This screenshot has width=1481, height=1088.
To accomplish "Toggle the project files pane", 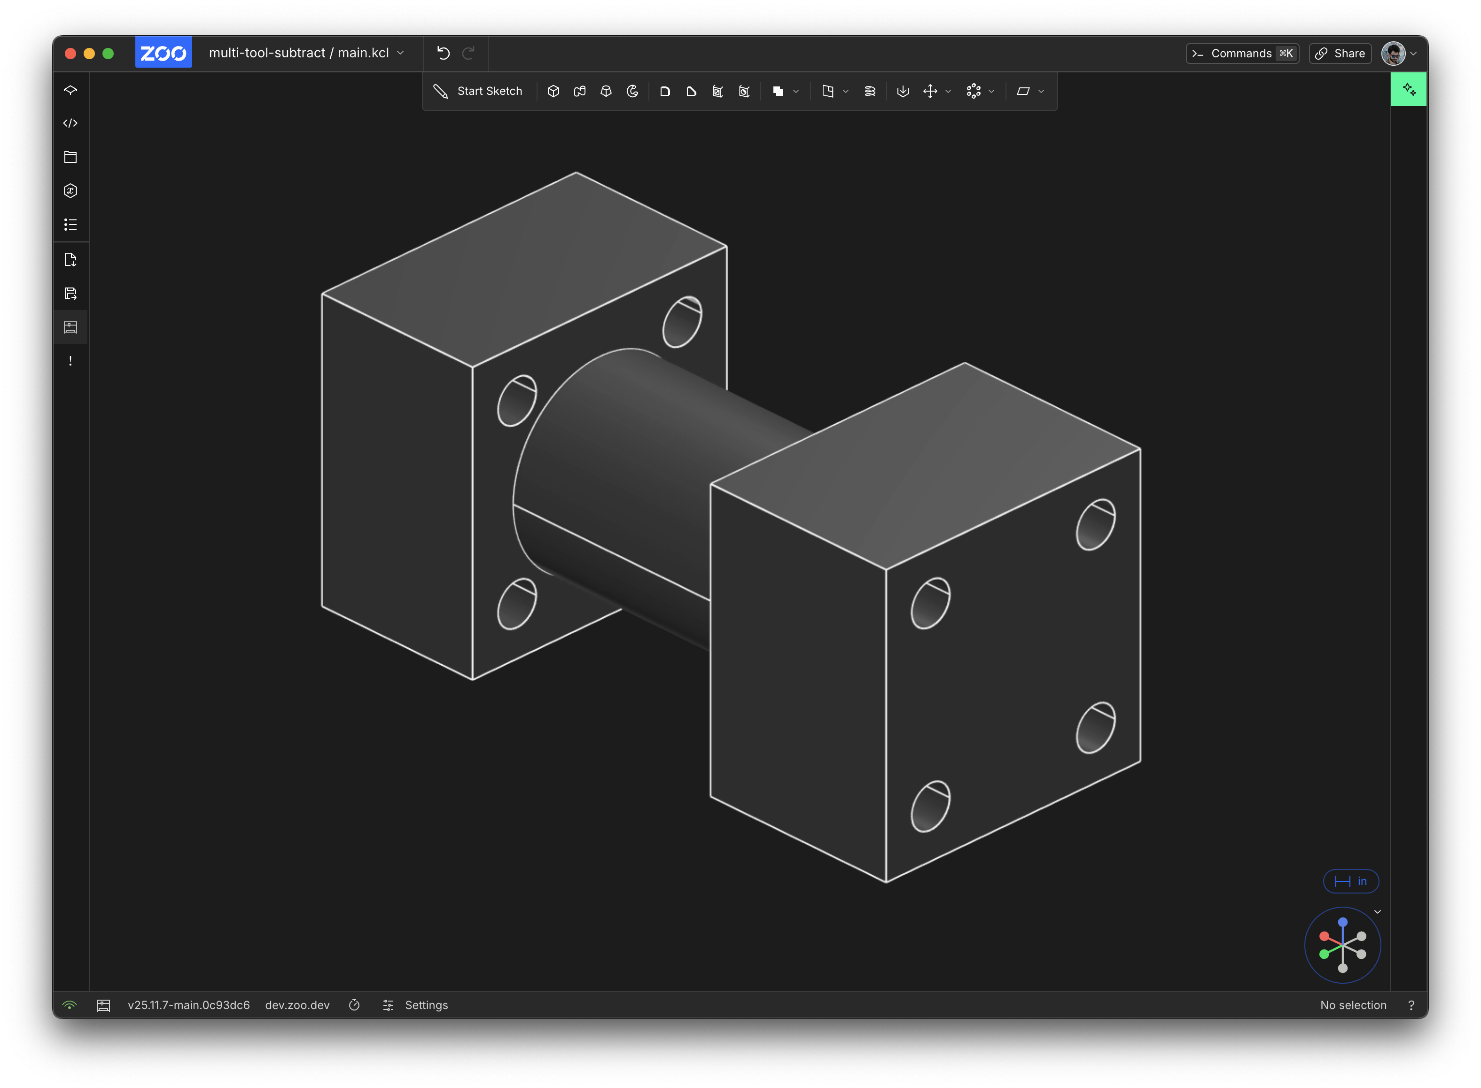I will (x=70, y=157).
